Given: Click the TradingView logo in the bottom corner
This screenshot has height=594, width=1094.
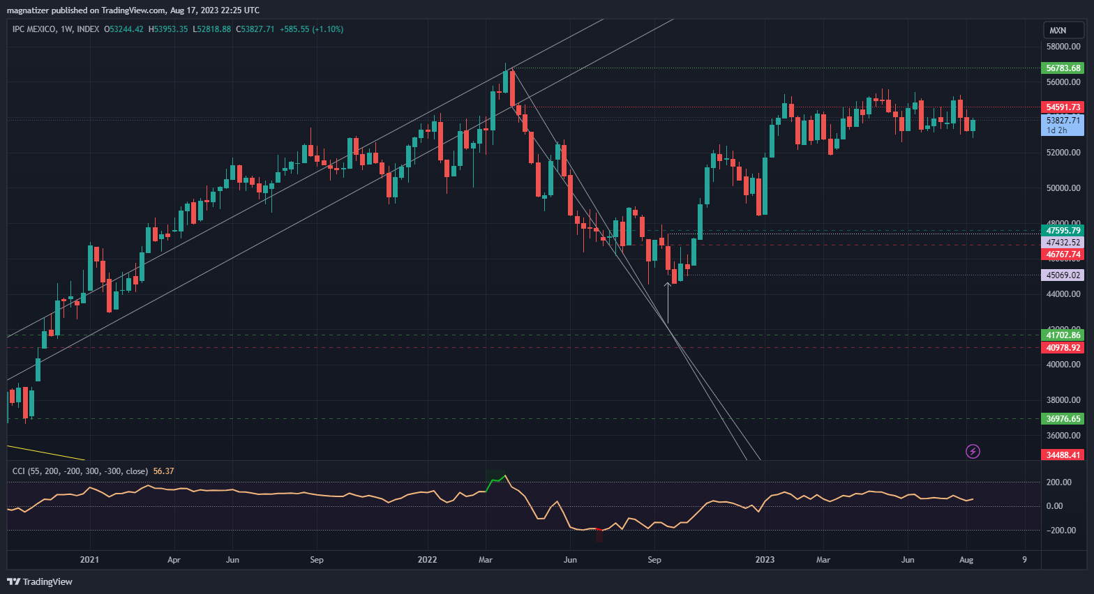Looking at the screenshot, I should [40, 581].
